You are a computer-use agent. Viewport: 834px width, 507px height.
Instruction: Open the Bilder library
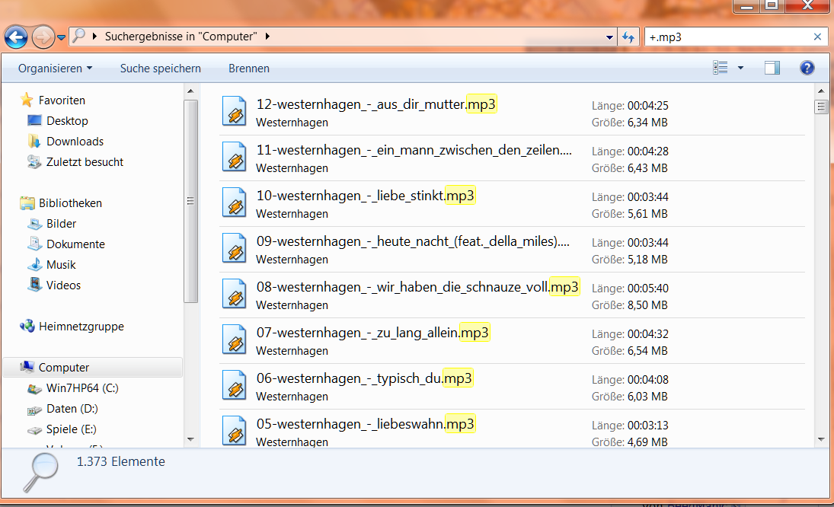coord(61,224)
